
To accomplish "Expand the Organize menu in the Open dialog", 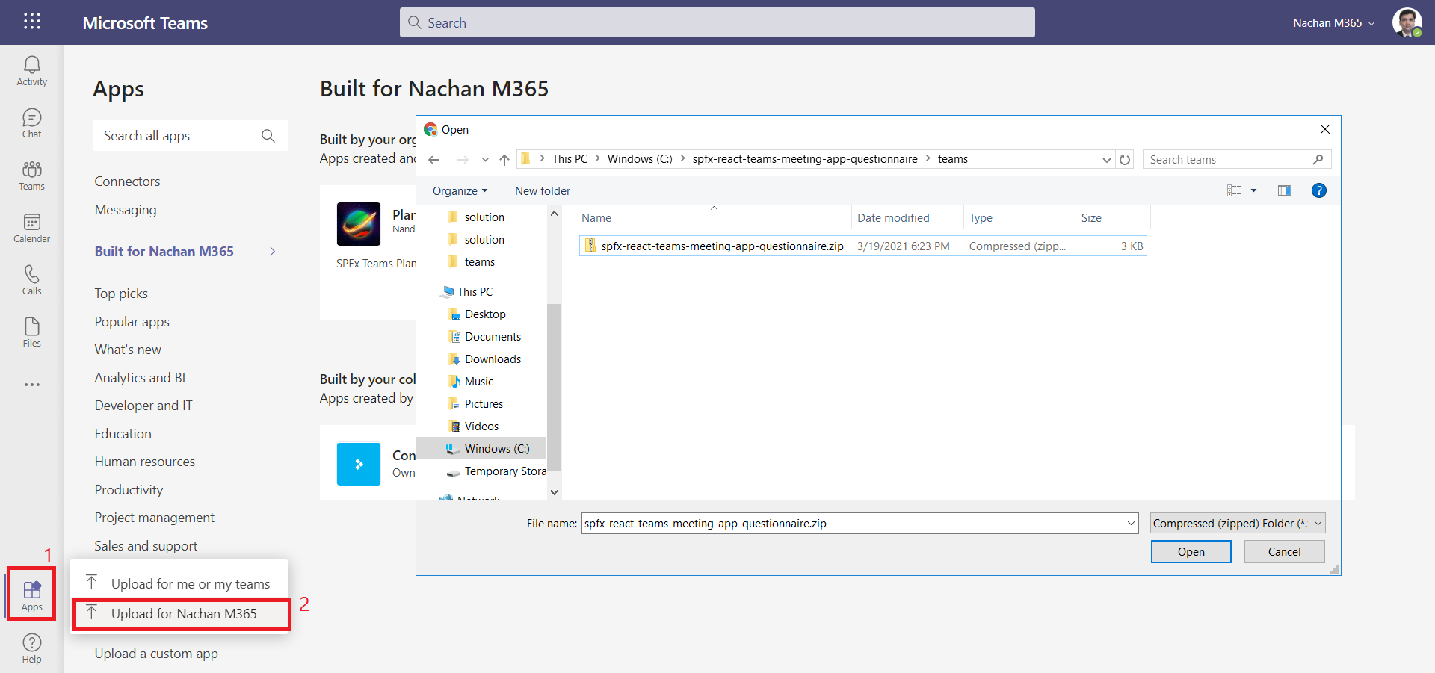I will click(x=459, y=190).
